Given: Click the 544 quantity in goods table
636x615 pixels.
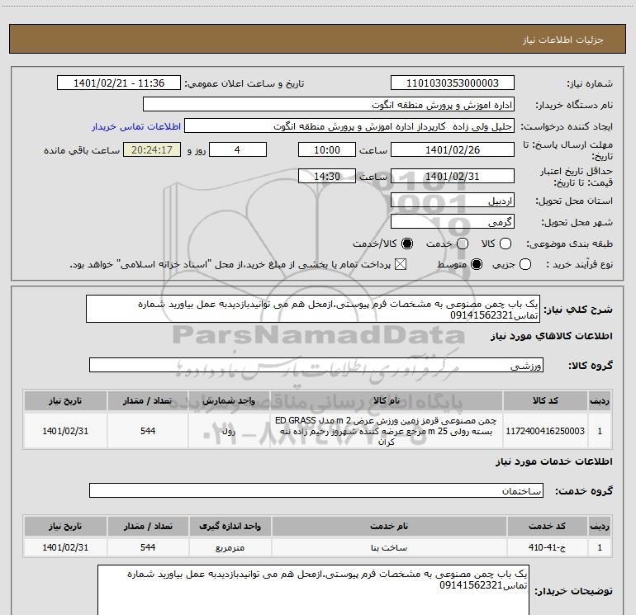Looking at the screenshot, I should pyautogui.click(x=148, y=431).
